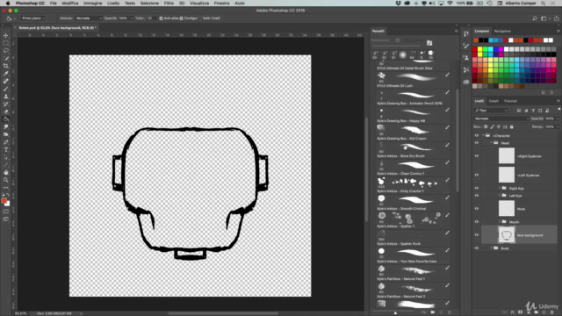Viewport: 562px width, 316px height.
Task: Expand the Left Eye group
Action: (x=500, y=196)
